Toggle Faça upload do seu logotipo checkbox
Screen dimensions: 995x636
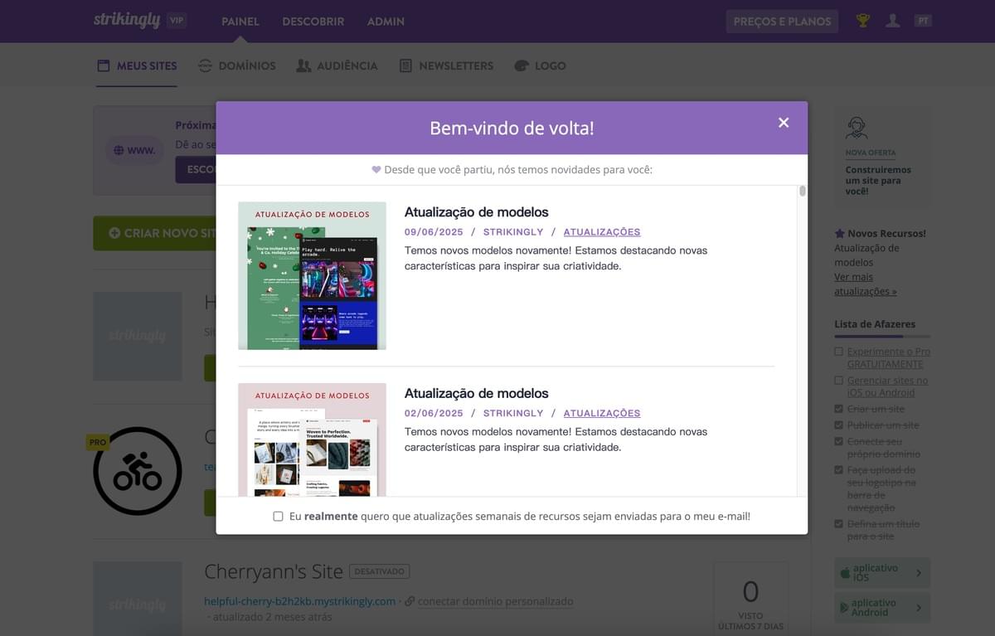tap(839, 470)
